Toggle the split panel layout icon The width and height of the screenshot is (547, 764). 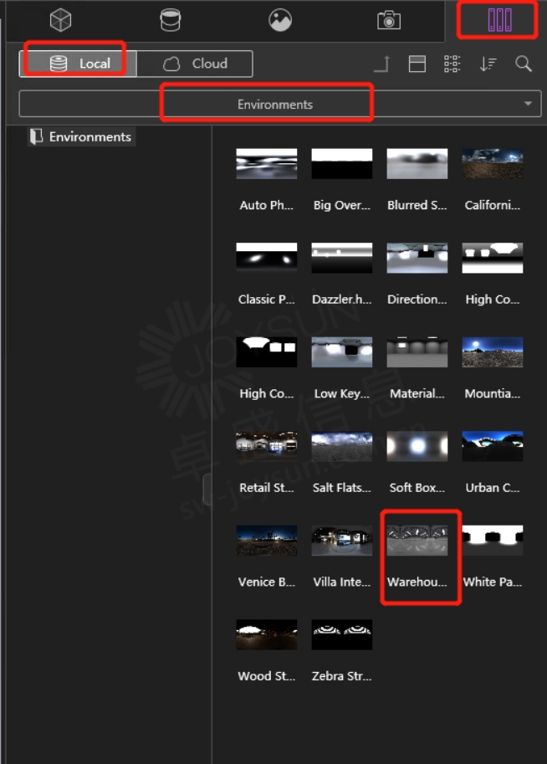[417, 64]
